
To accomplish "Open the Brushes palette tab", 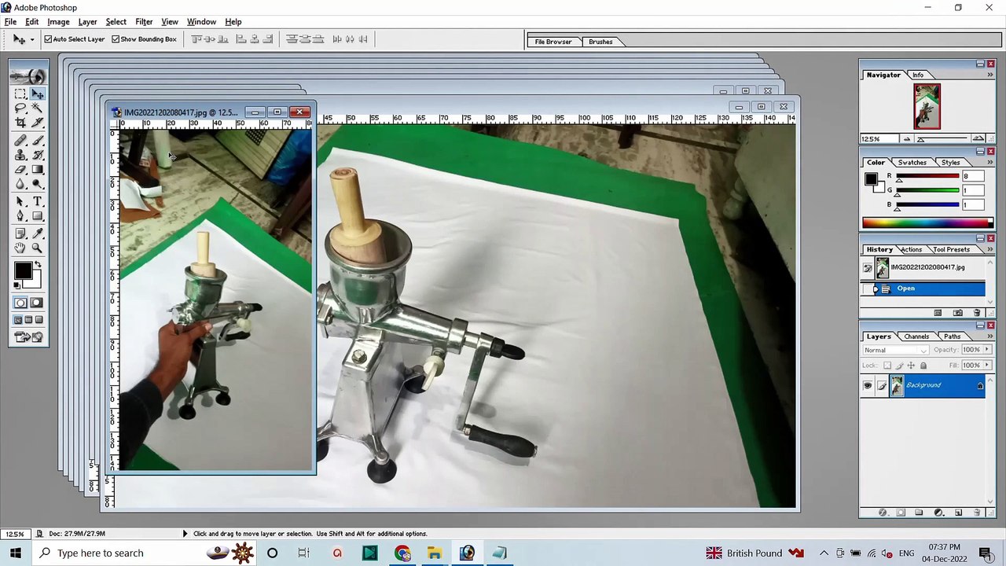I will [x=600, y=42].
